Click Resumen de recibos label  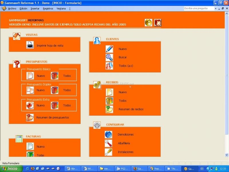(131, 109)
